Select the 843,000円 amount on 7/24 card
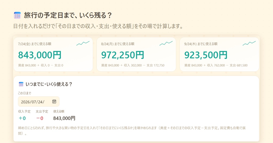 40,55
